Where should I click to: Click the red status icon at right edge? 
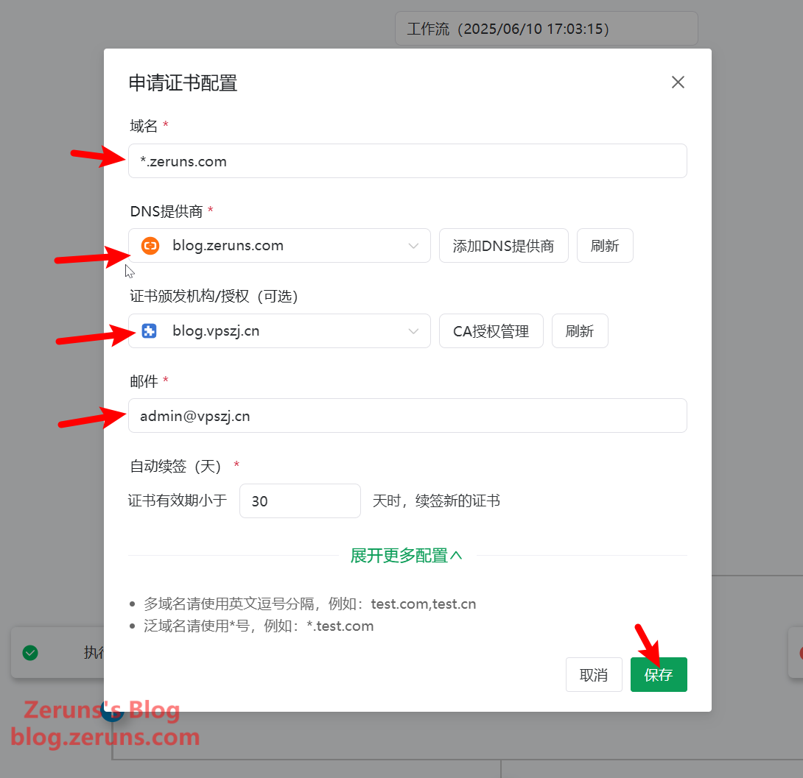[x=799, y=652]
